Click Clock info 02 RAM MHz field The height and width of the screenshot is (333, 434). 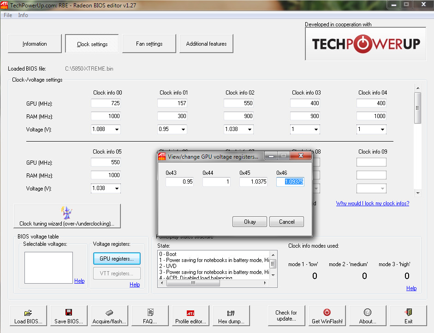(238, 116)
